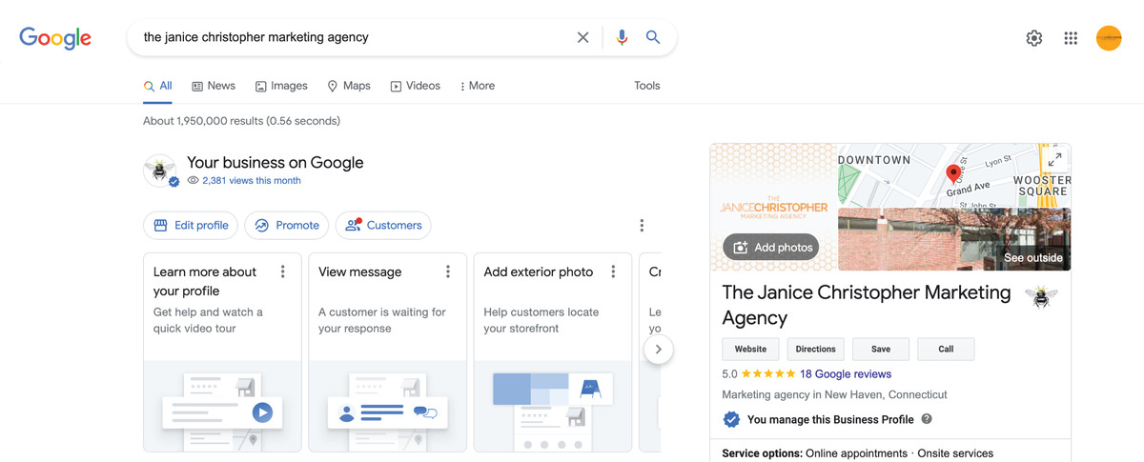Open the orange account profile avatar
The height and width of the screenshot is (462, 1144).
click(1109, 38)
